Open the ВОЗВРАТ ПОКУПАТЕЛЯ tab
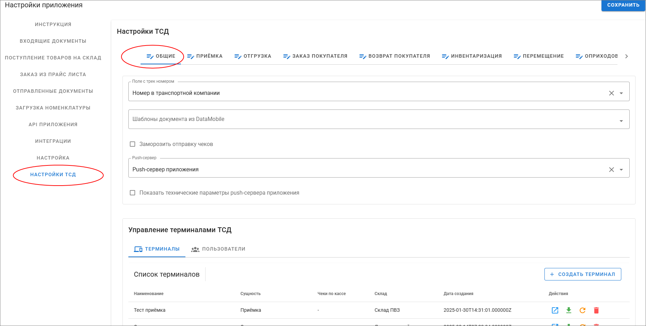Screen dimensions: 646x326 click(x=394, y=56)
